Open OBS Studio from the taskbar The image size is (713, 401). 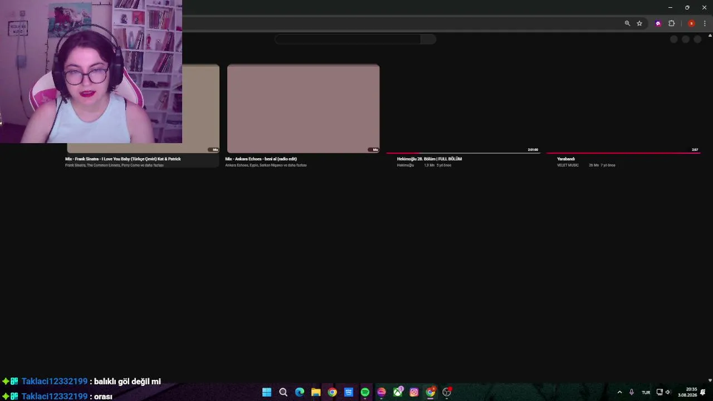(x=447, y=392)
